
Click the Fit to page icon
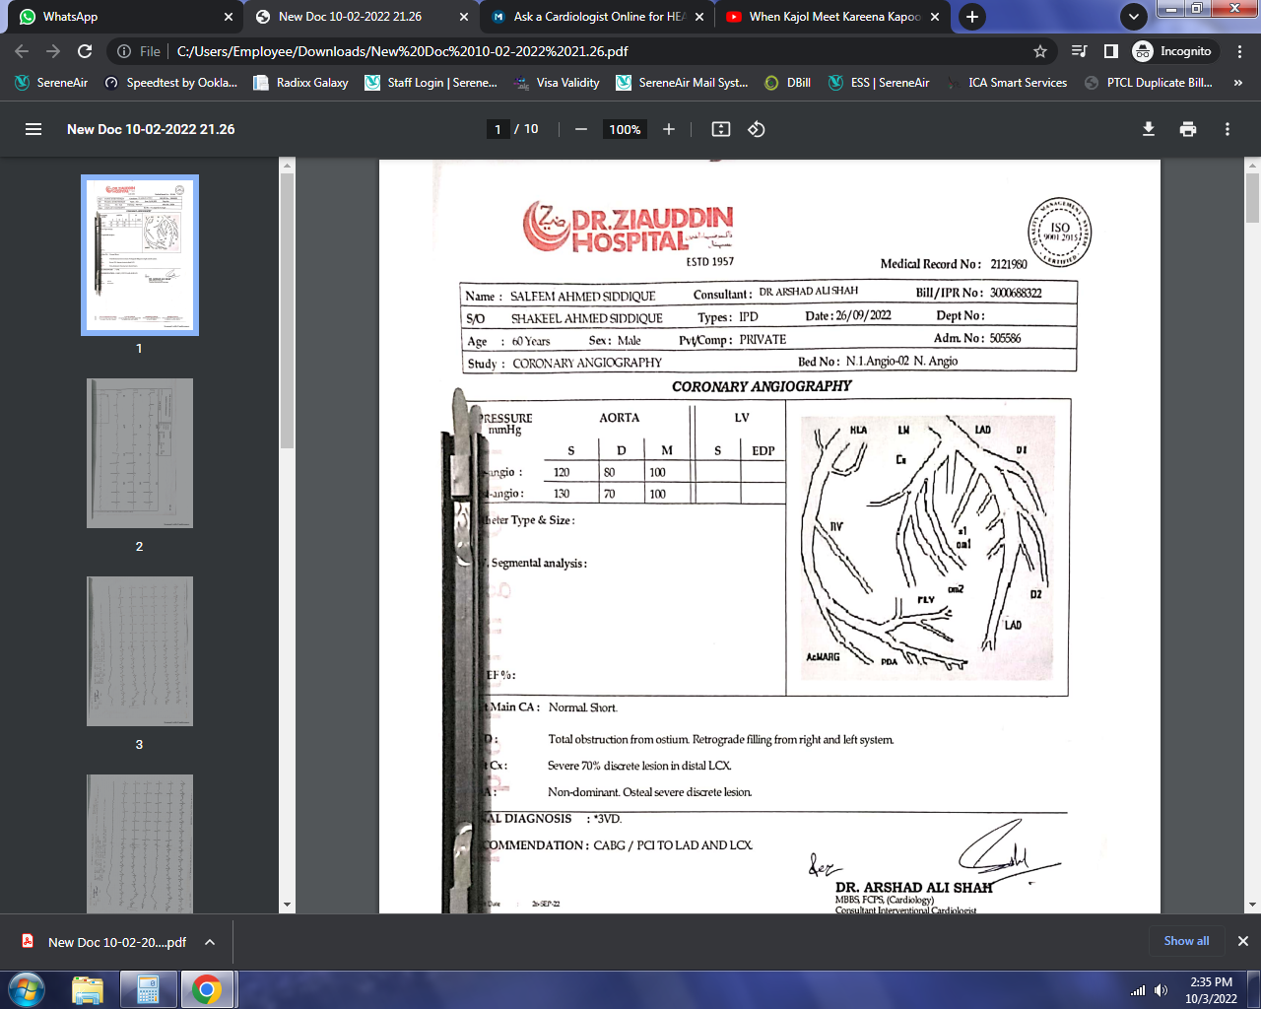click(721, 129)
